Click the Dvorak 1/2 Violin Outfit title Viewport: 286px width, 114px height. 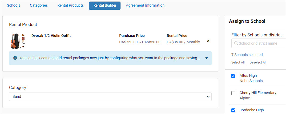[x=51, y=36]
